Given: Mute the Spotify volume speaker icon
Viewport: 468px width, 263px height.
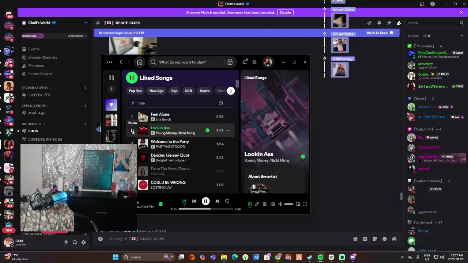Looking at the screenshot, I should click(x=280, y=204).
